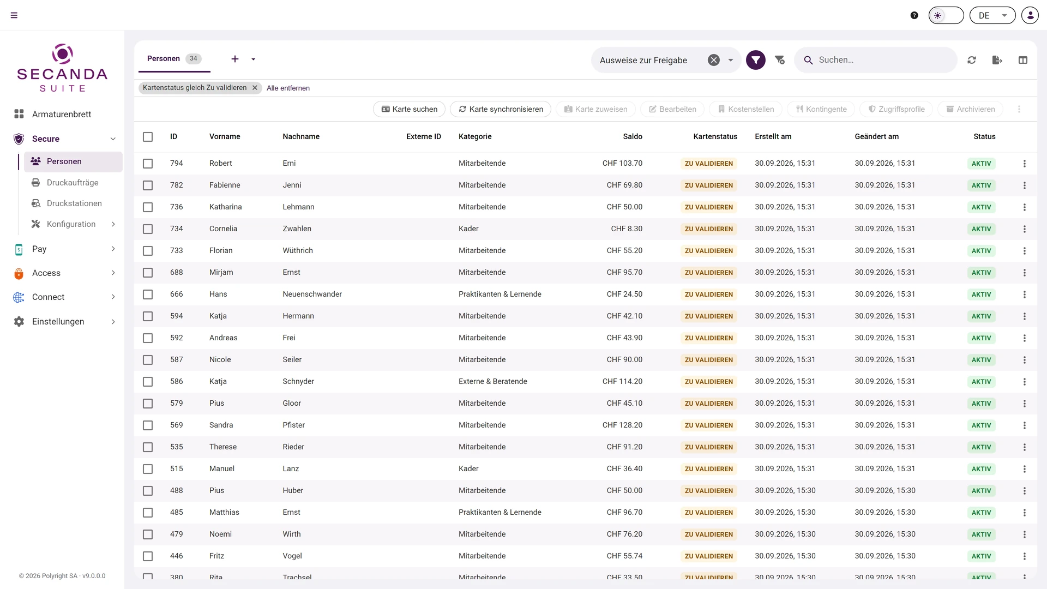Collapse the Secure menu section
This screenshot has height=589, width=1047.
pos(113,139)
